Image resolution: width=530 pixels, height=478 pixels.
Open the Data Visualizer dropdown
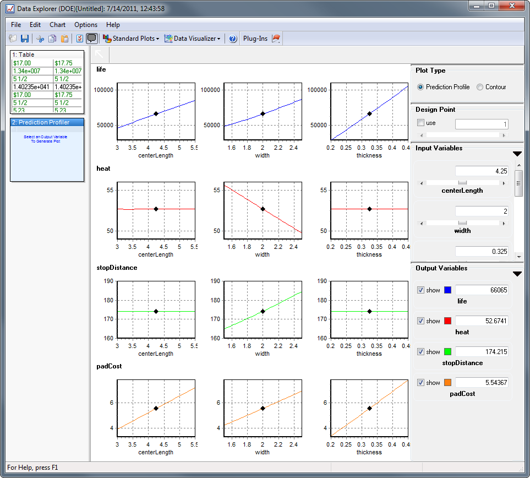point(193,39)
